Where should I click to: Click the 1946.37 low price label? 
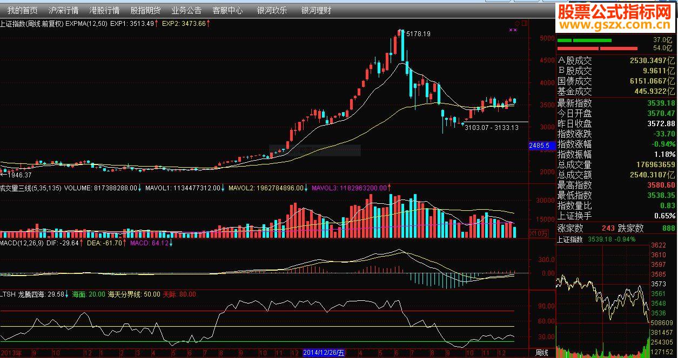19,175
